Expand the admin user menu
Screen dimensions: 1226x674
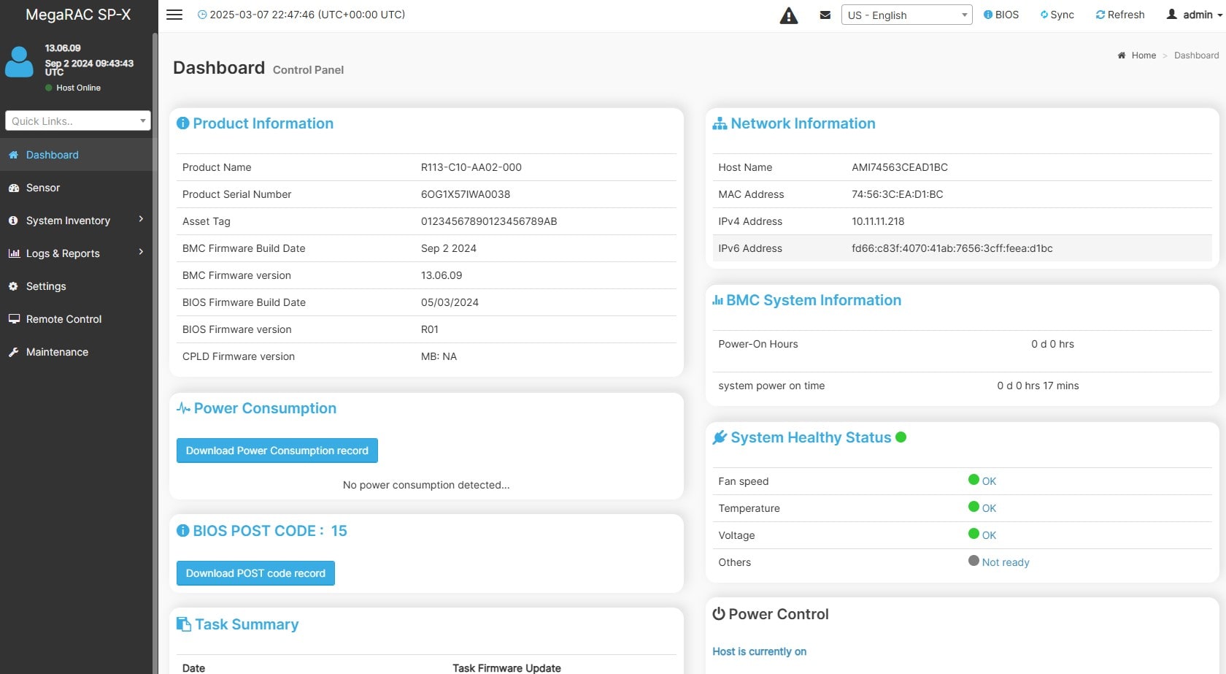(1195, 15)
